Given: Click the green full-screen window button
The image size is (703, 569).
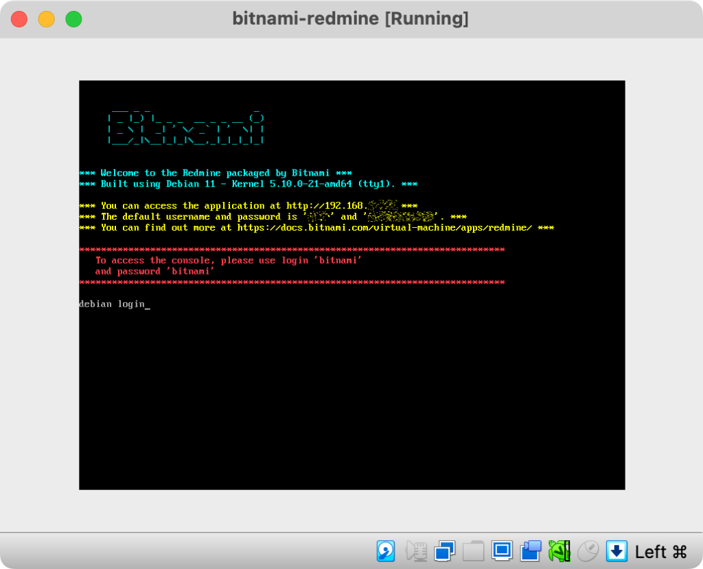Looking at the screenshot, I should pyautogui.click(x=74, y=19).
